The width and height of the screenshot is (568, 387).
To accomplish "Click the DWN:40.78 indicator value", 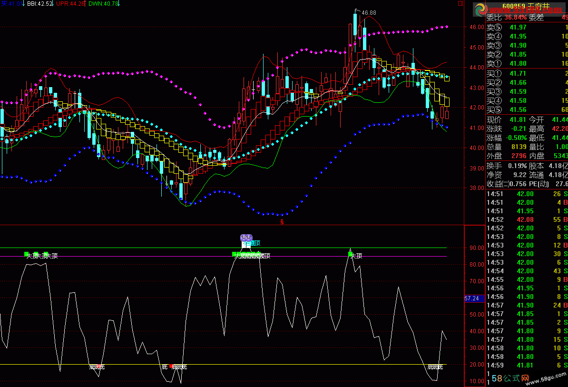I will [104, 4].
